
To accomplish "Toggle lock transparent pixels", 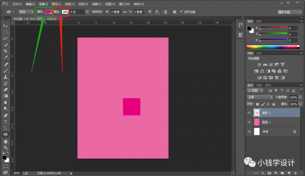I will coord(257,104).
